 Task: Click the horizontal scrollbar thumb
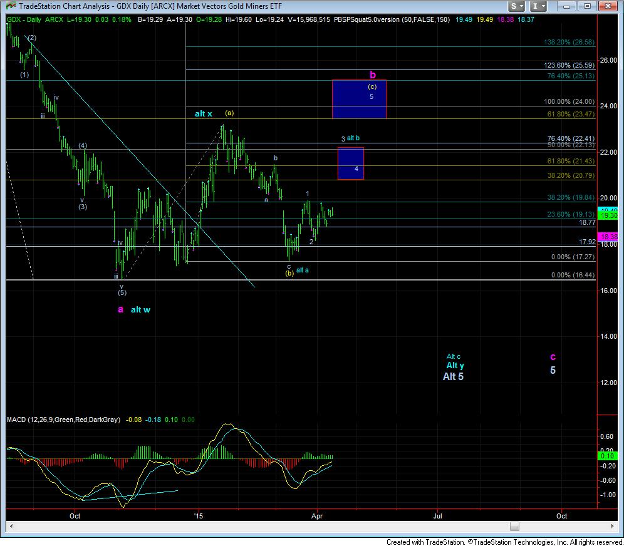(x=514, y=526)
